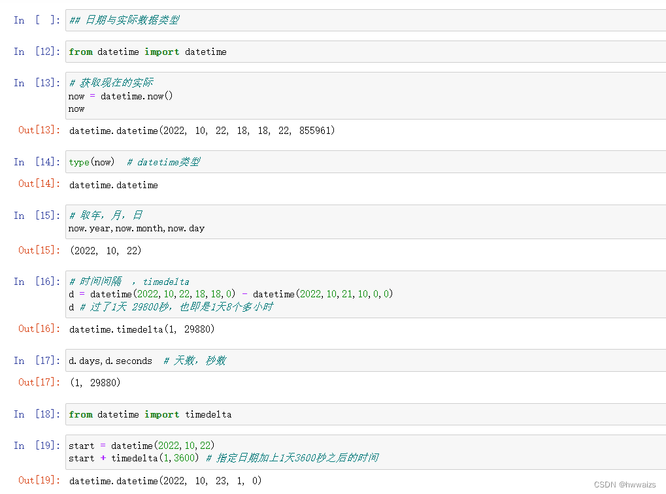Click the comment '# 时间间隔 , timedelta'
The width and height of the screenshot is (666, 494).
pyautogui.click(x=129, y=282)
